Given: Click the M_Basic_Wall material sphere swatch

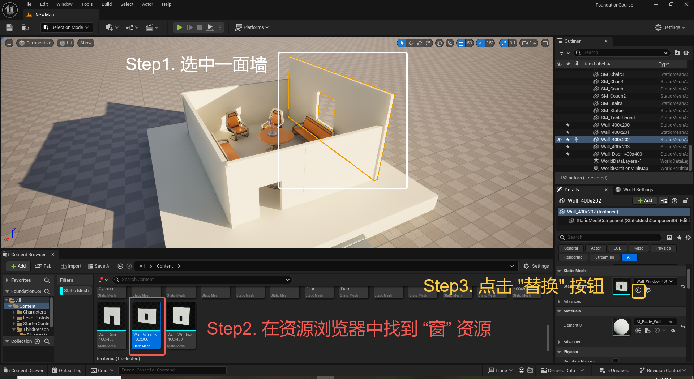Looking at the screenshot, I should pyautogui.click(x=621, y=327).
